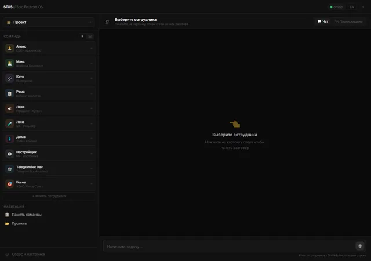Click the send arrow icon
Image resolution: width=371 pixels, height=261 pixels.
click(x=360, y=246)
